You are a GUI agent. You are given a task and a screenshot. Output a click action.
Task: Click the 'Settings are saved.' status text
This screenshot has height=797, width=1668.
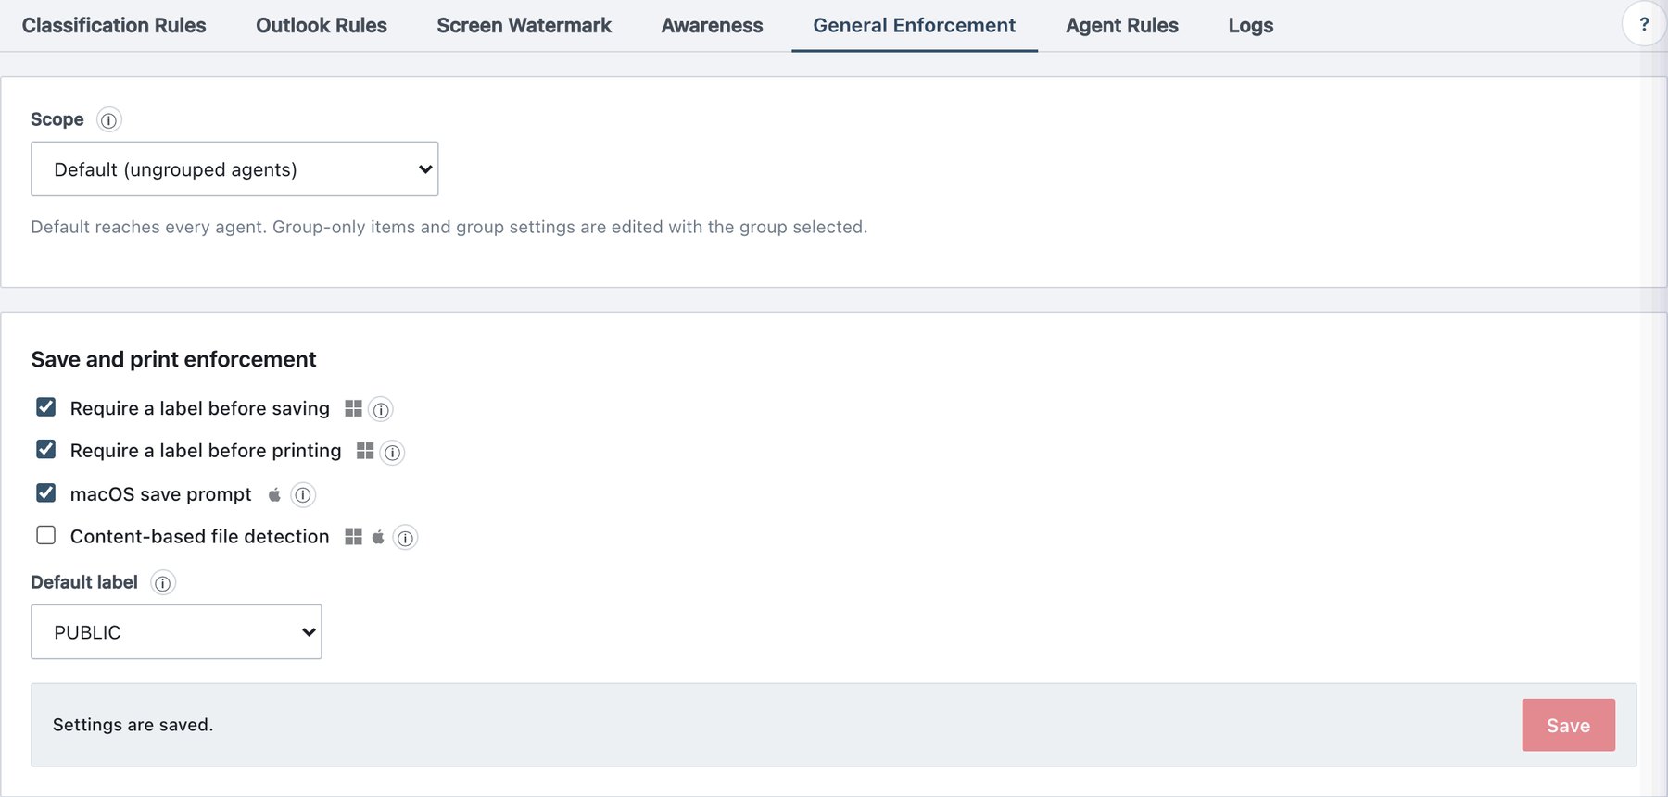coord(133,725)
